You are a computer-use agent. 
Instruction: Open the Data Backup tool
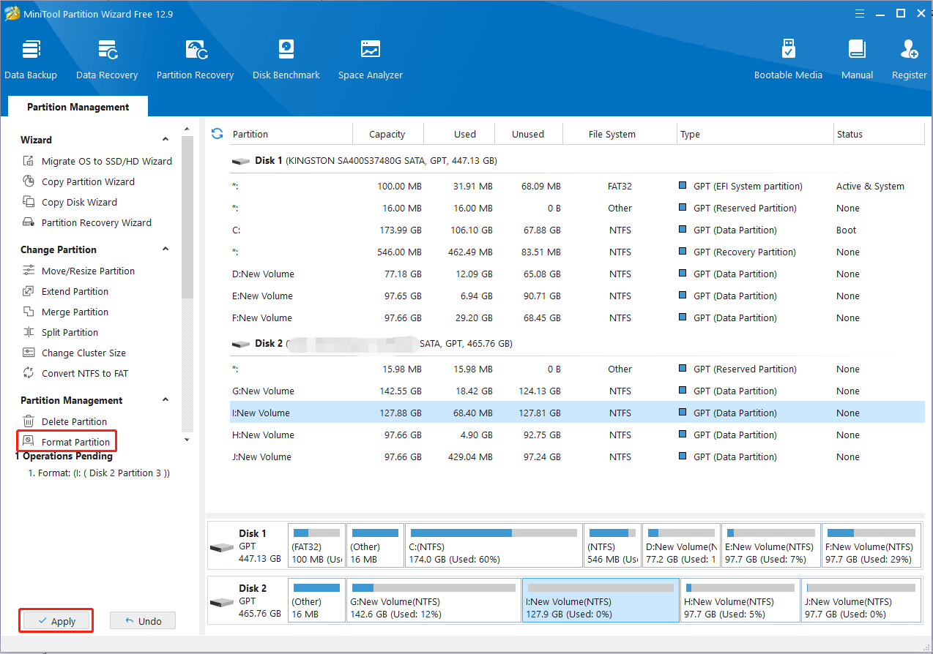(31, 60)
